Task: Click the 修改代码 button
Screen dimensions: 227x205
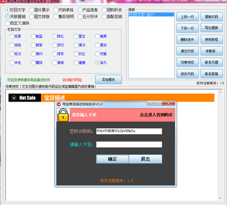Action: click(x=187, y=74)
